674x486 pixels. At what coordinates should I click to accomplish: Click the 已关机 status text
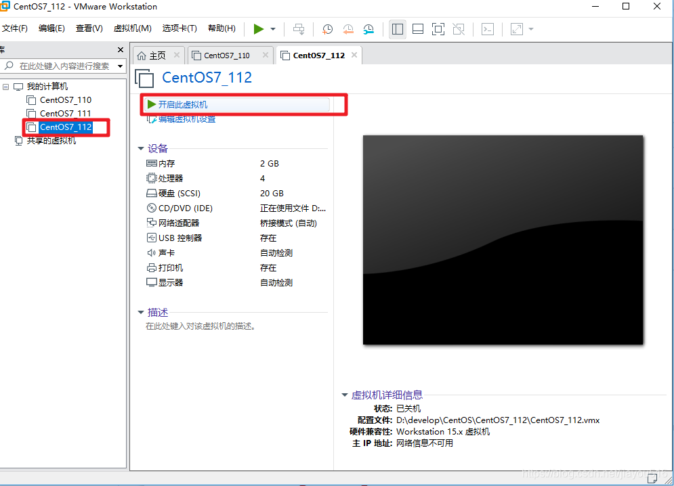coord(408,409)
